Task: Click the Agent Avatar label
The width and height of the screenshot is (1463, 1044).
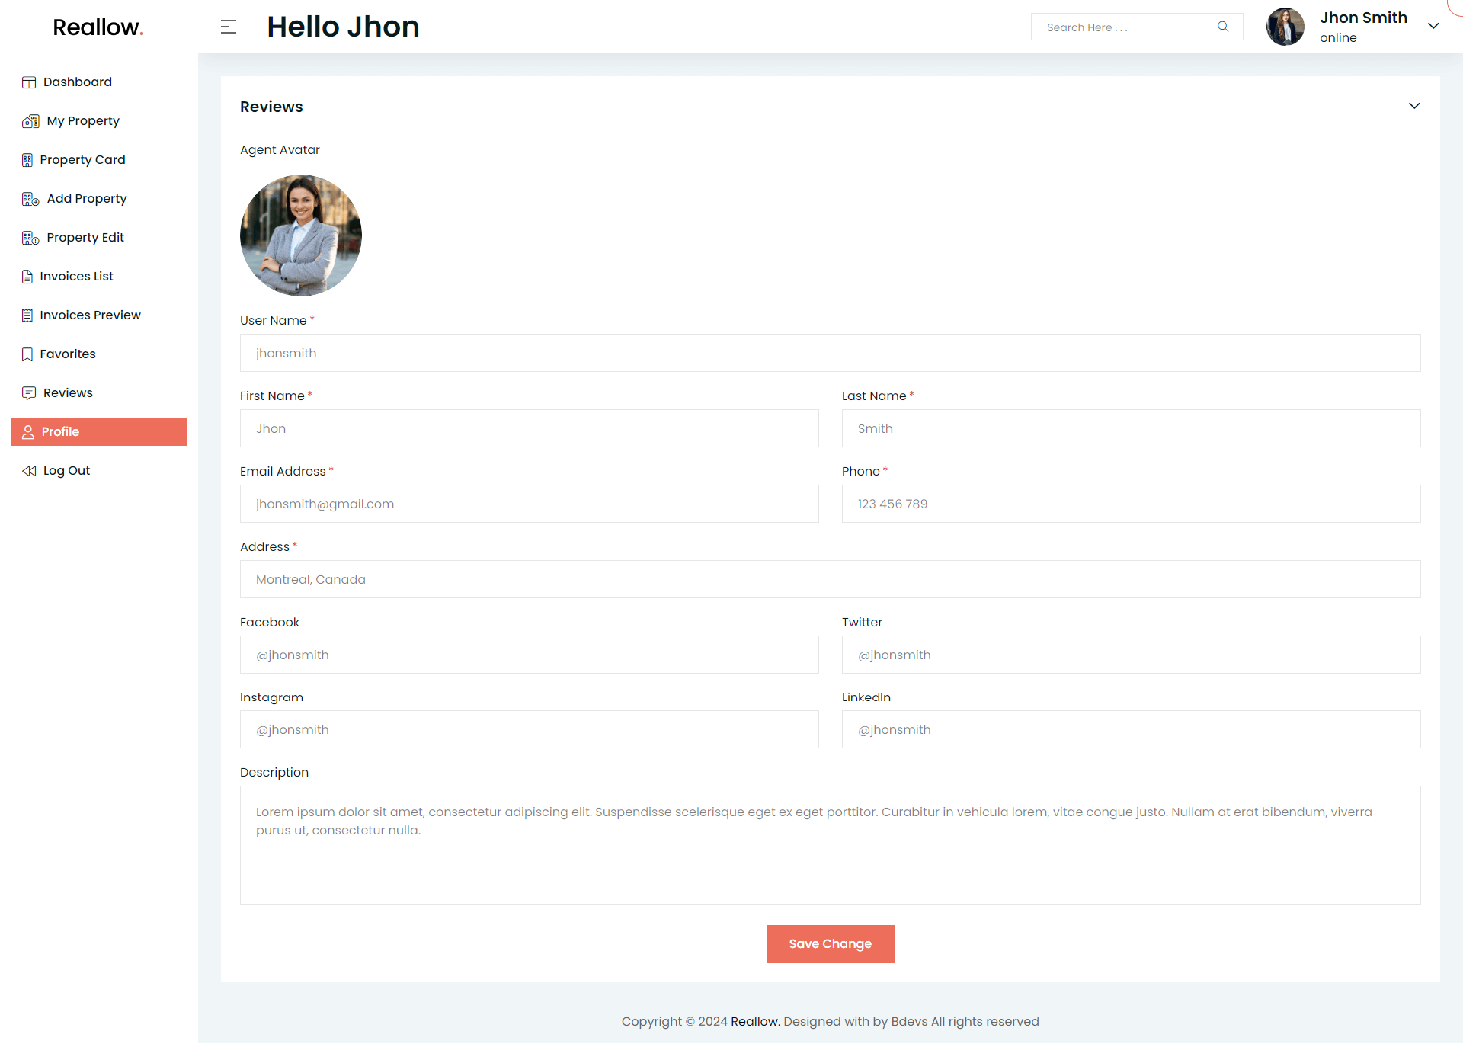Action: (x=280, y=150)
